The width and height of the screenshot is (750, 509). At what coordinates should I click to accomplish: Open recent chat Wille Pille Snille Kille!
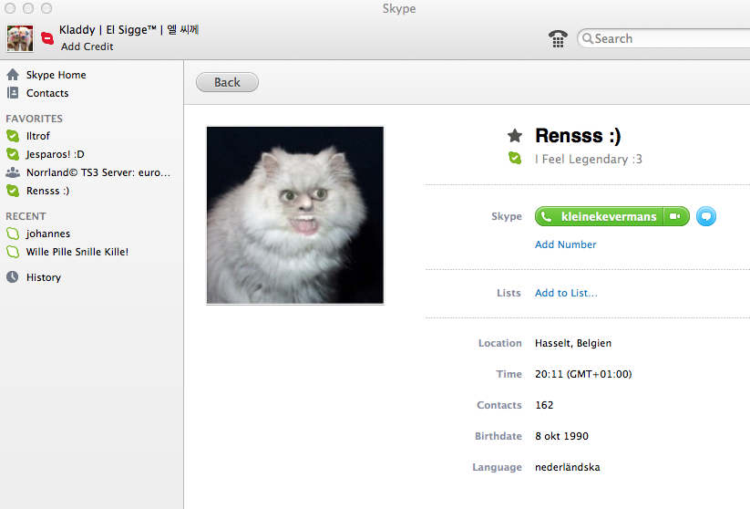tap(77, 252)
